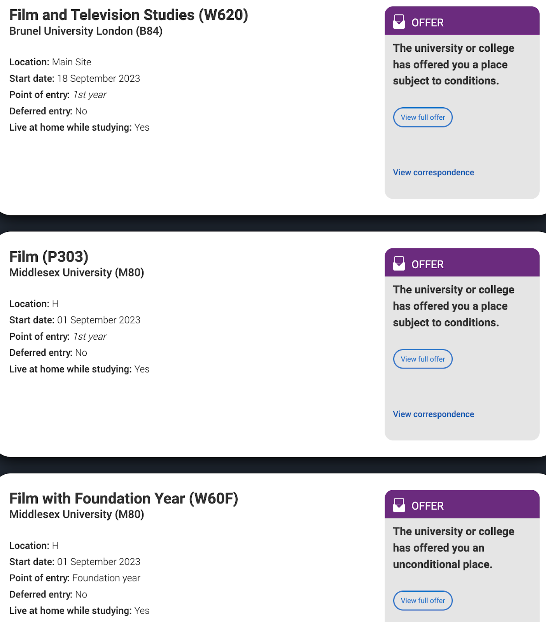Select the Film (P303) course title
The image size is (546, 622).
click(x=49, y=257)
